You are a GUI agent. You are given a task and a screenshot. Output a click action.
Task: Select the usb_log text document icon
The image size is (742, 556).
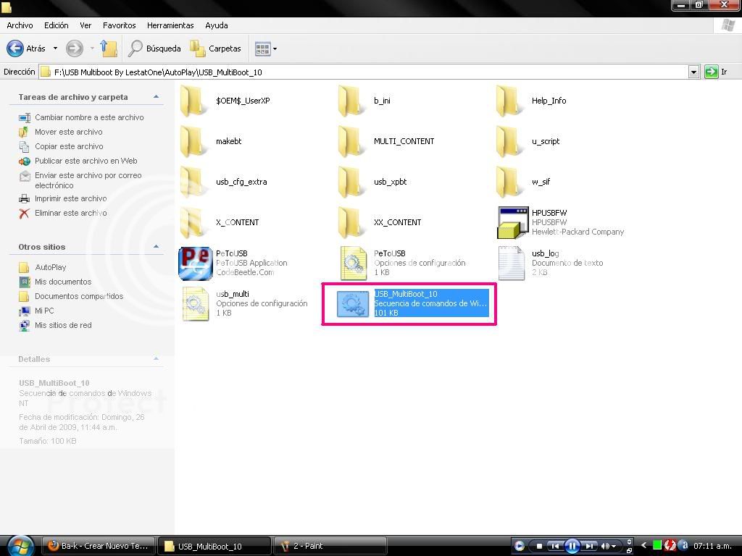click(x=512, y=264)
